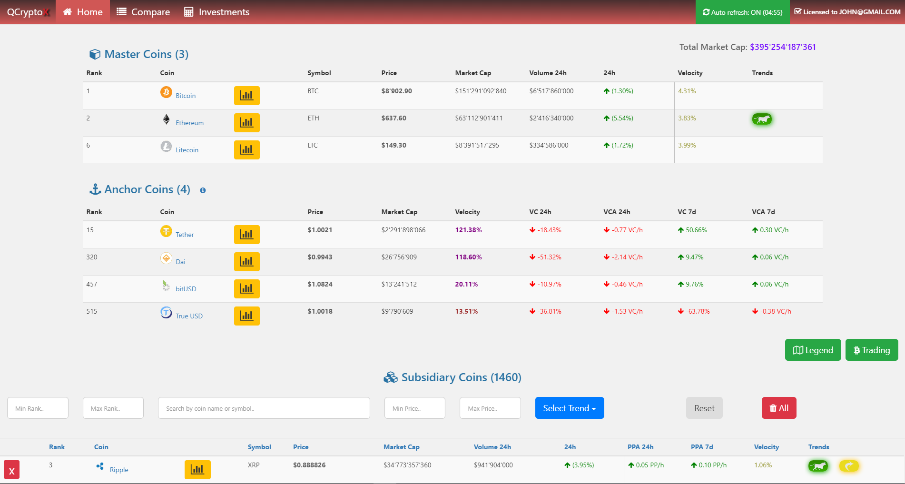905x484 pixels.
Task: Open the Ripple chart button
Action: tap(197, 469)
